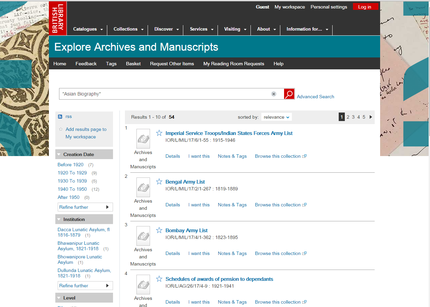430x307 pixels.
Task: Click the archive thumbnail for Bombay Army List
Action: (143, 236)
